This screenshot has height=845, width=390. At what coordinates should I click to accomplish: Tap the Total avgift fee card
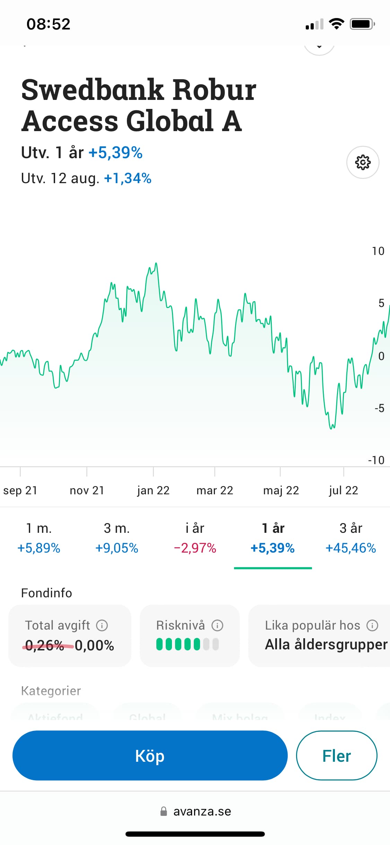coord(70,635)
